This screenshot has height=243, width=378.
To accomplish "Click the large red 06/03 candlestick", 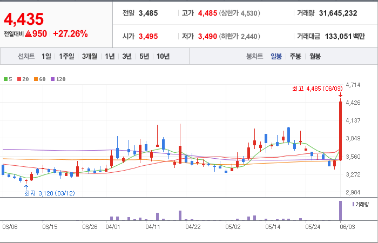I will pos(340,131).
